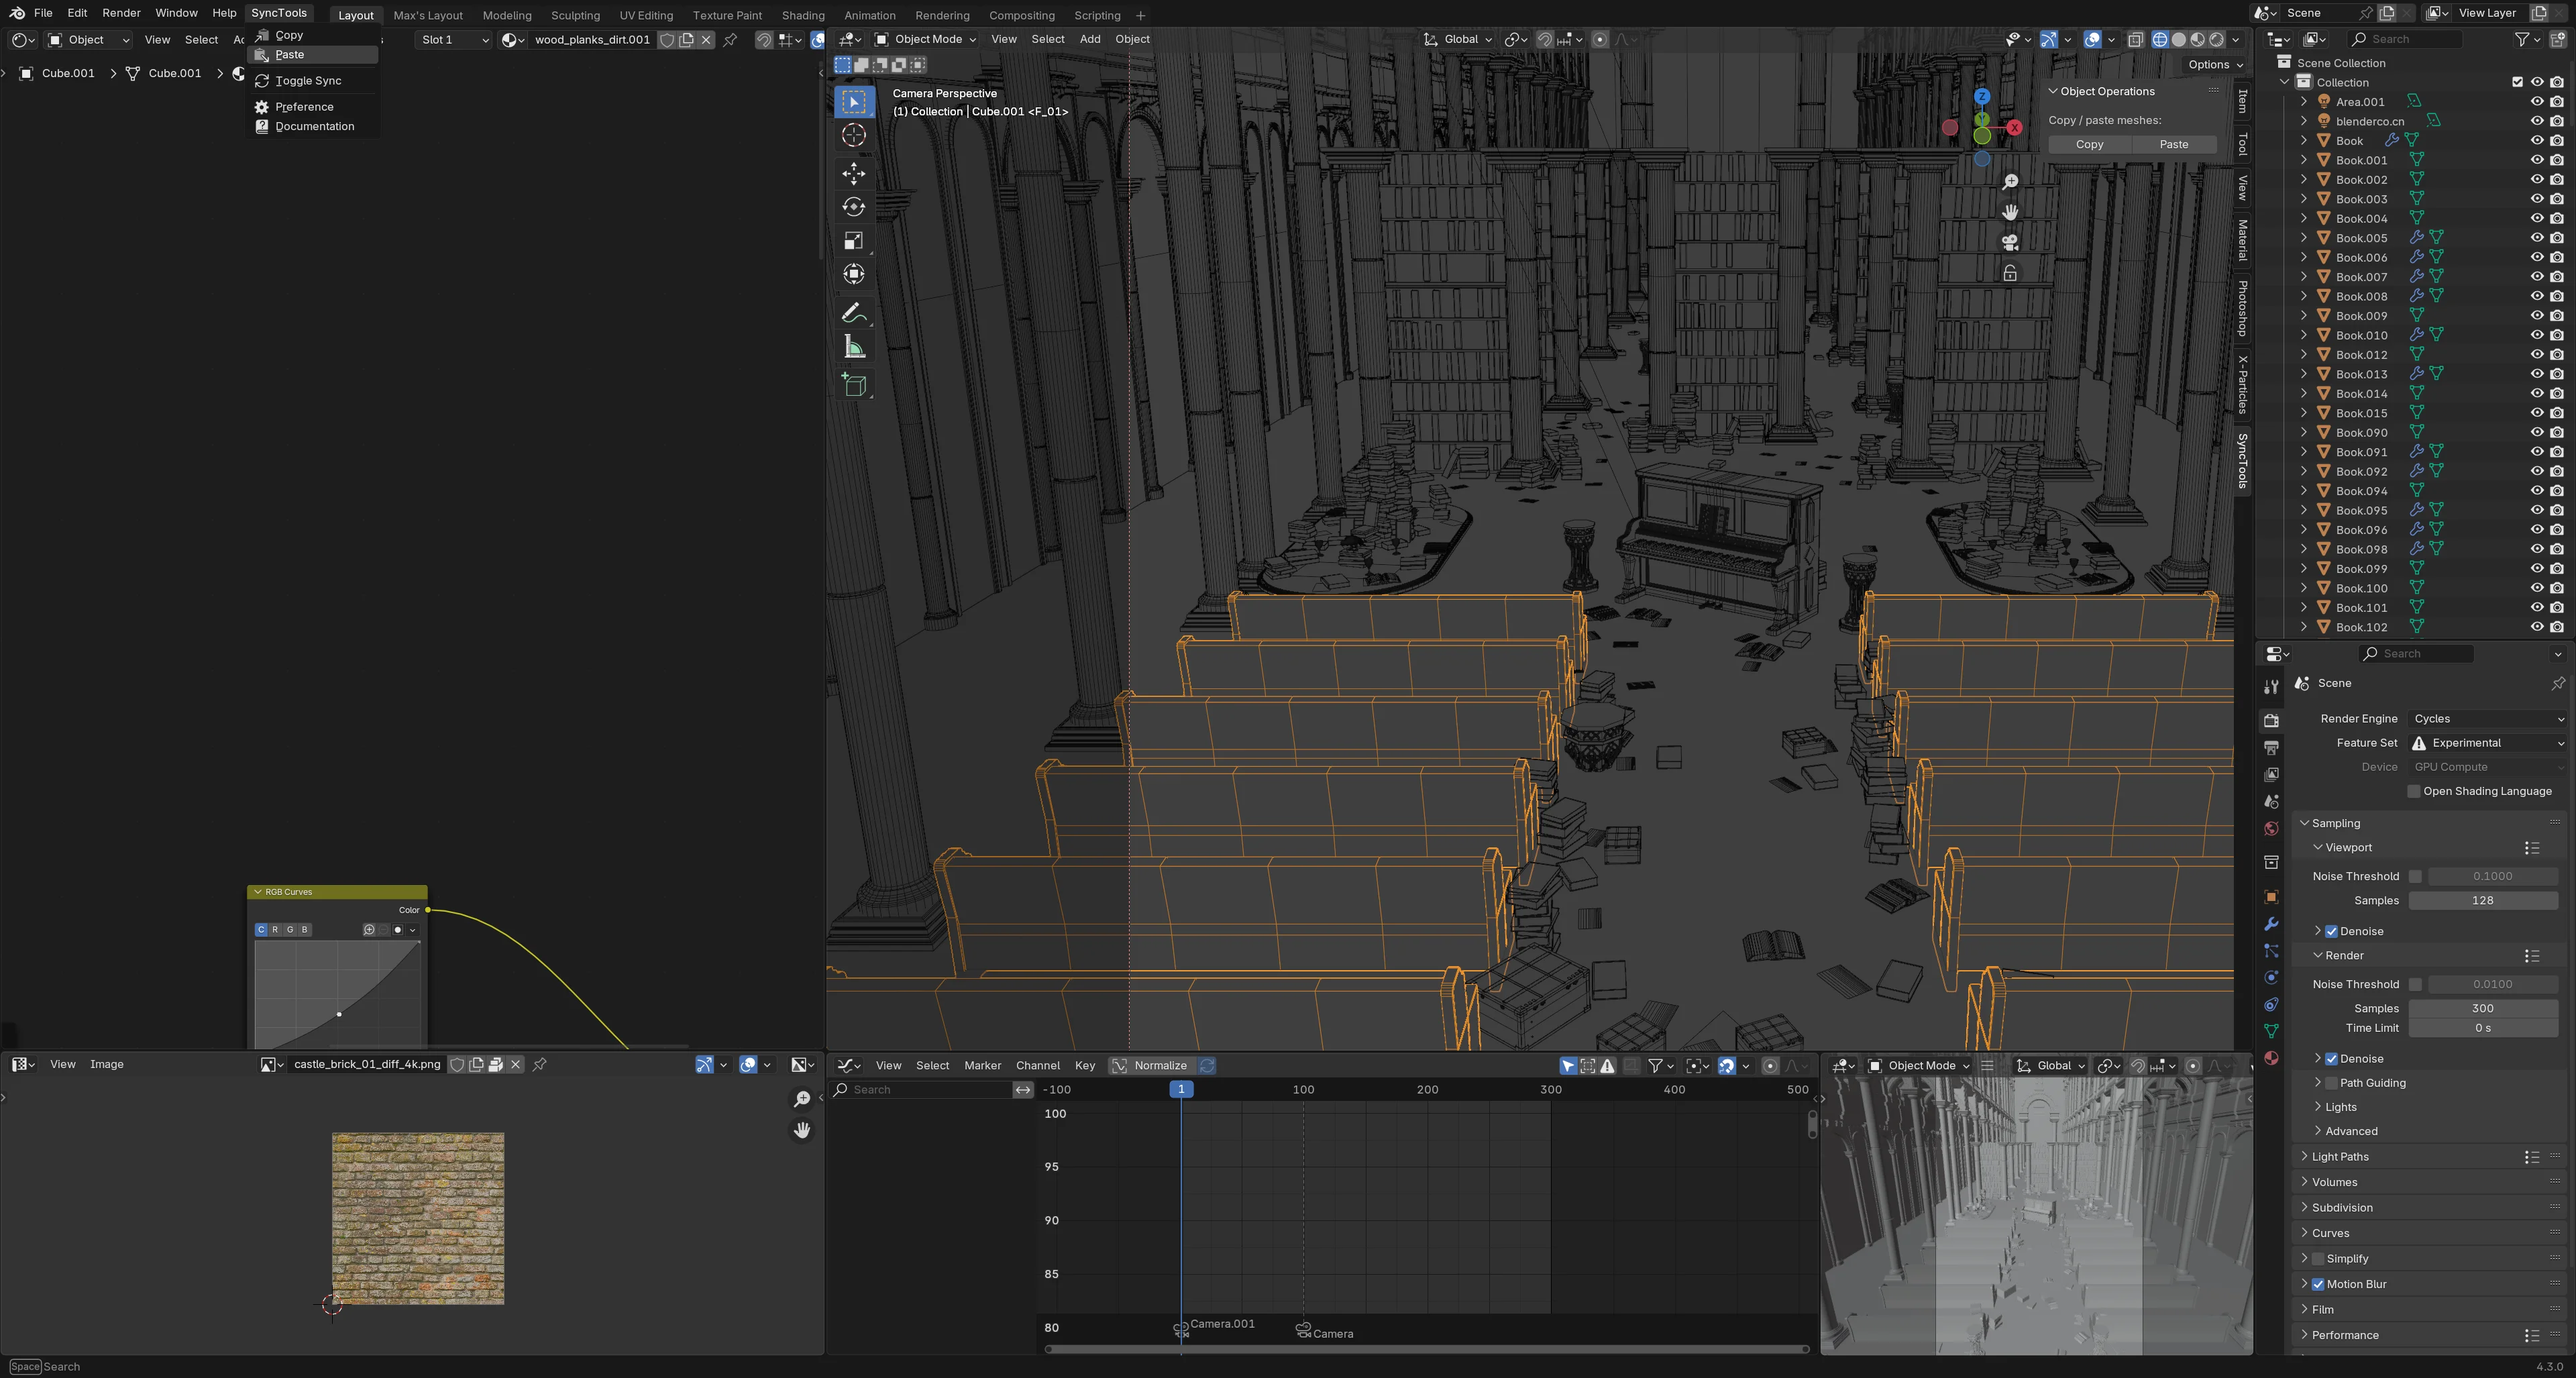Pick the Annotate tool

pos(853,314)
